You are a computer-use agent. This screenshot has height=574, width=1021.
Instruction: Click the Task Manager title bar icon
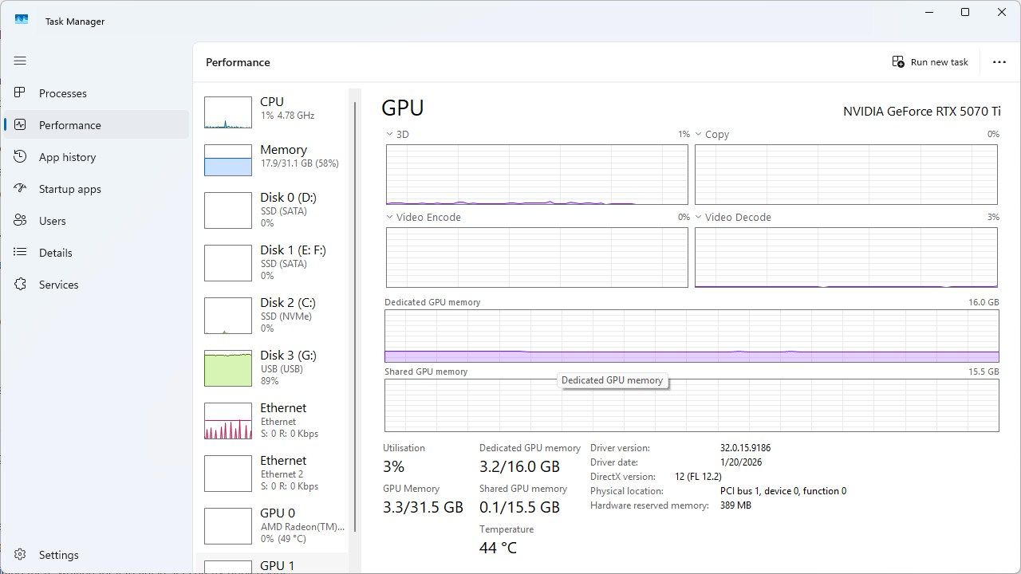(22, 20)
